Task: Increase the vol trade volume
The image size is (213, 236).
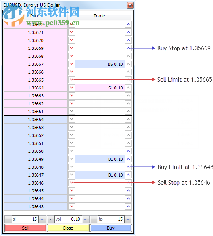Action: (x=86, y=219)
